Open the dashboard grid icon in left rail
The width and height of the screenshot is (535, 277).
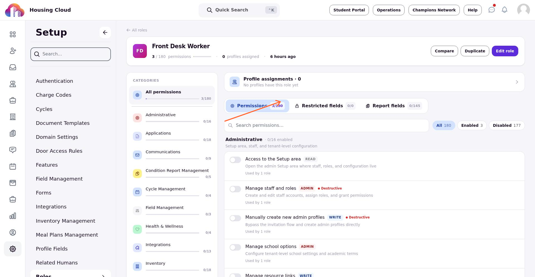click(13, 34)
